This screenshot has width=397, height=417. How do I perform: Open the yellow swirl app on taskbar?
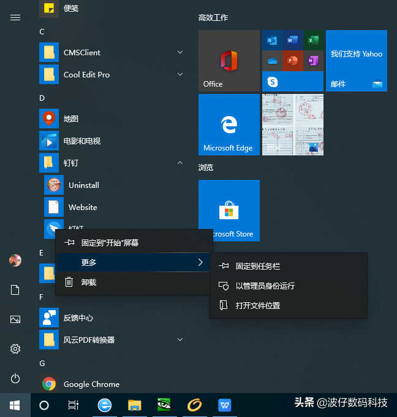pos(195,405)
